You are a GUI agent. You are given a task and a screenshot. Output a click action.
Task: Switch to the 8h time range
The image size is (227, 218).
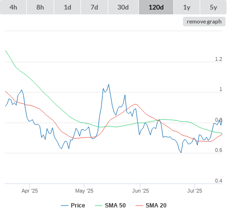pyautogui.click(x=40, y=7)
